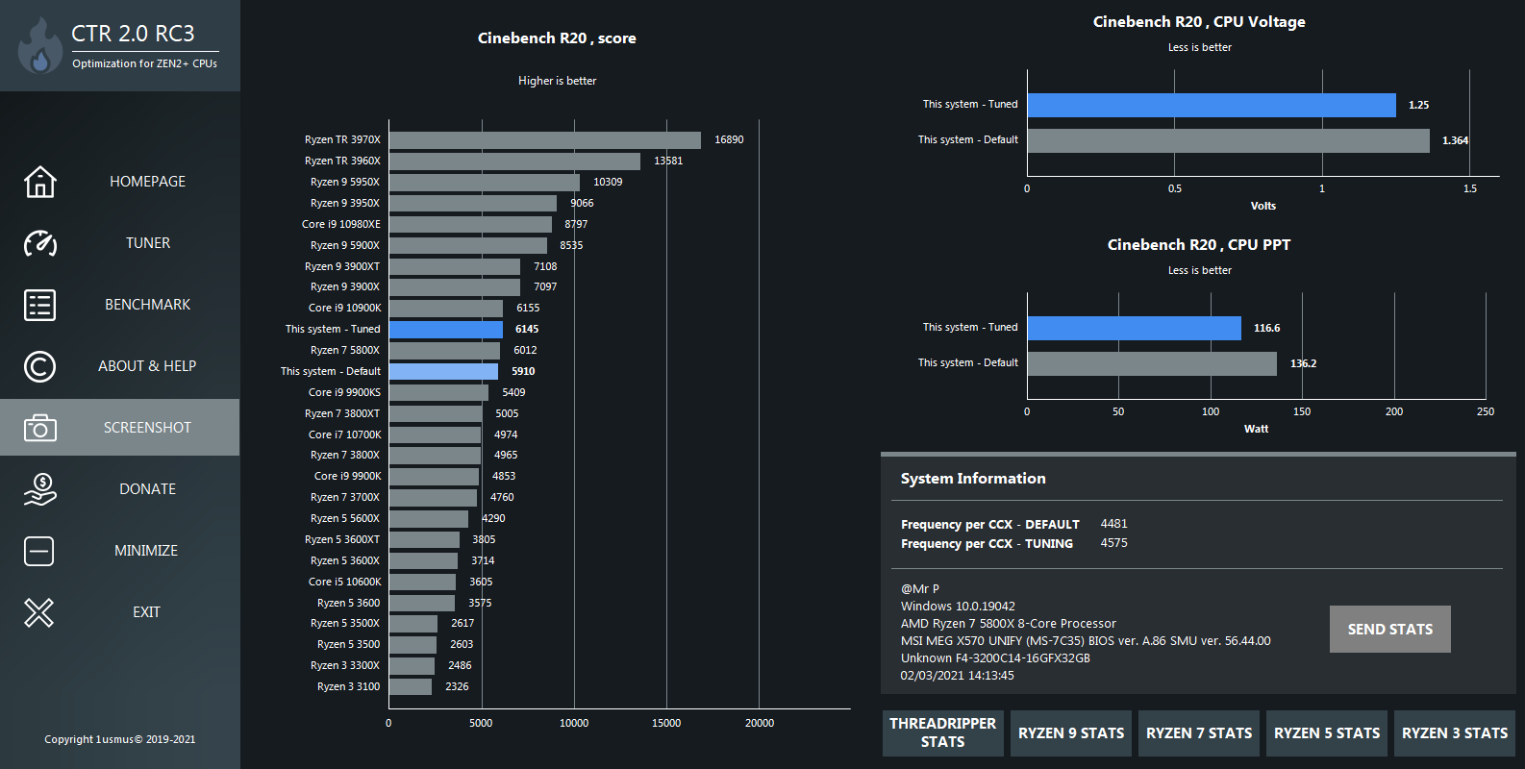Click the Ryzen 7 5800X label
This screenshot has height=769, width=1525.
pos(345,350)
